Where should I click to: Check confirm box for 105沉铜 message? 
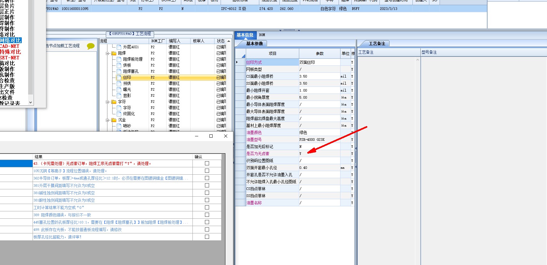tap(207, 170)
